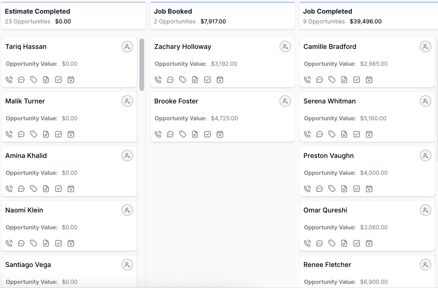Open notes for Naomi Klein
Viewport: 438px width, 288px height.
[x=46, y=243]
